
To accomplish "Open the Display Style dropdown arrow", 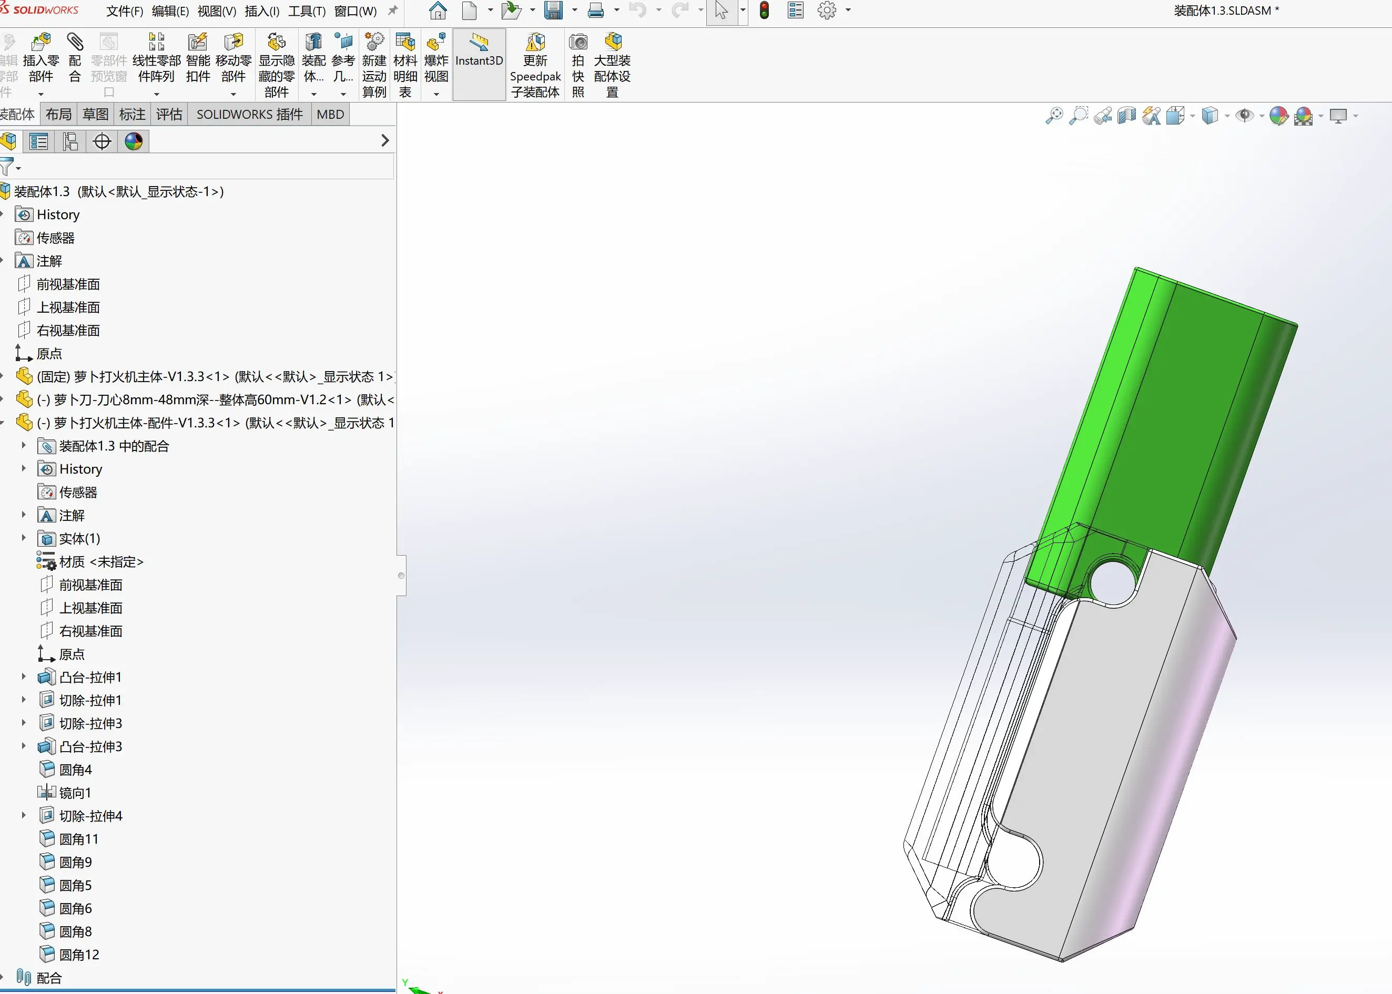I will coord(1227,116).
